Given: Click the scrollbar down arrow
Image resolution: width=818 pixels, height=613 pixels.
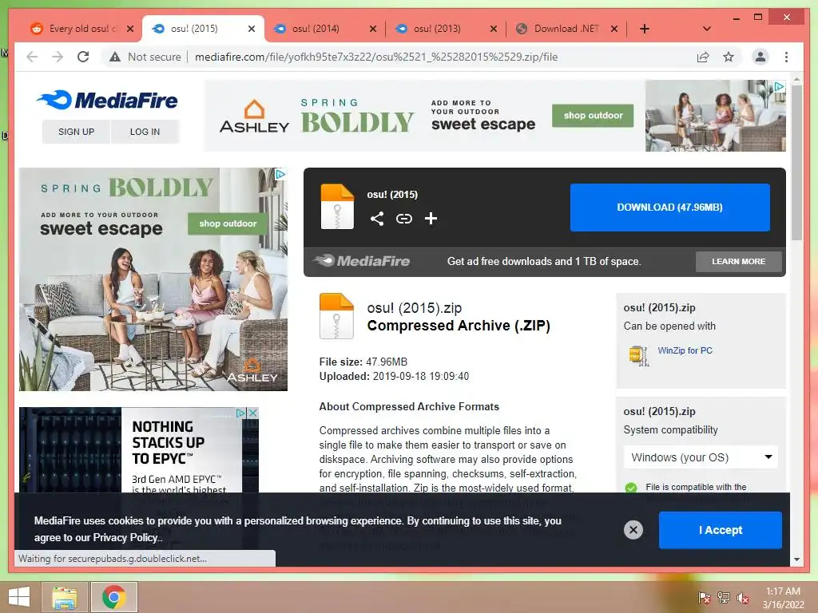Looking at the screenshot, I should (796, 560).
